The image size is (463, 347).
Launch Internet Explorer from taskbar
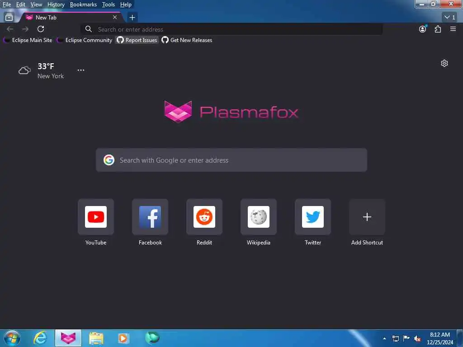coord(40,338)
